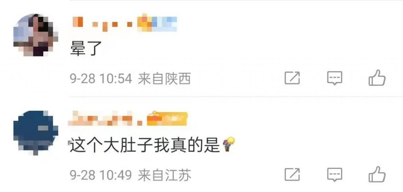Select the 这个大肚子我真的是 comment text
Image resolution: width=403 pixels, height=192 pixels.
pos(145,145)
